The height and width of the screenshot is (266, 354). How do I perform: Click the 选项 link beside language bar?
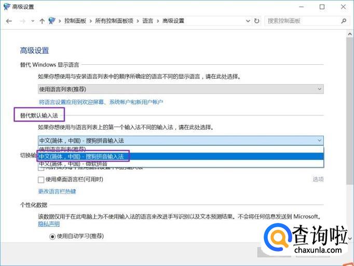[318, 179]
